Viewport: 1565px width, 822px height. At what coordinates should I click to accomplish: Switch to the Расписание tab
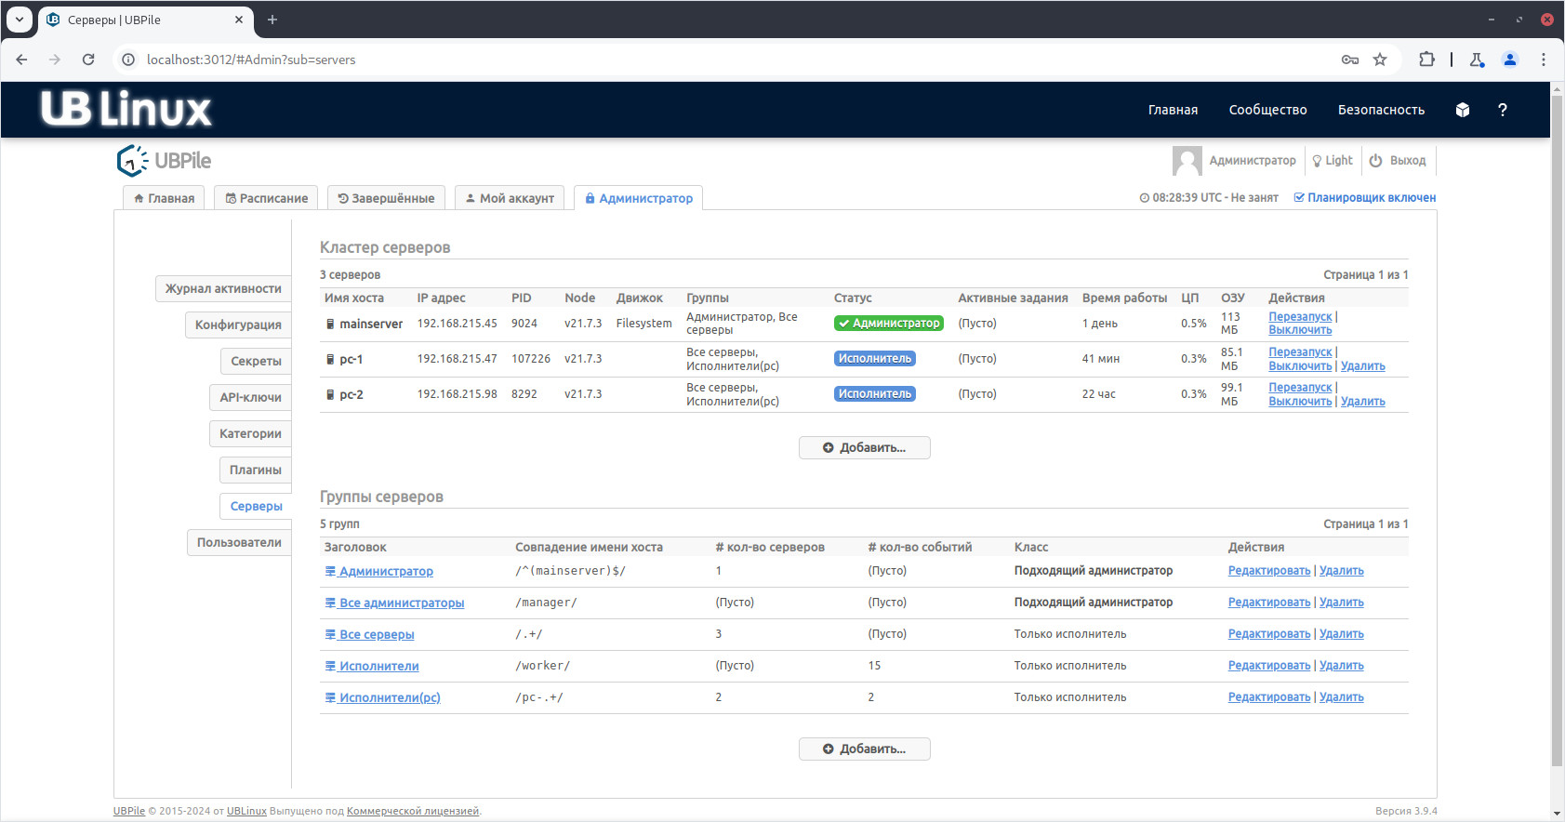(x=266, y=198)
